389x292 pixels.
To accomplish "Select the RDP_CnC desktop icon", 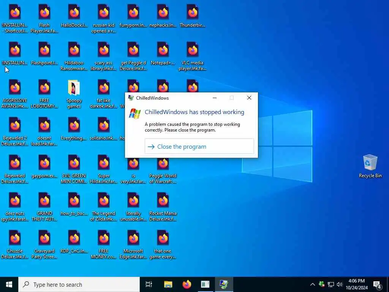I will tap(74, 242).
